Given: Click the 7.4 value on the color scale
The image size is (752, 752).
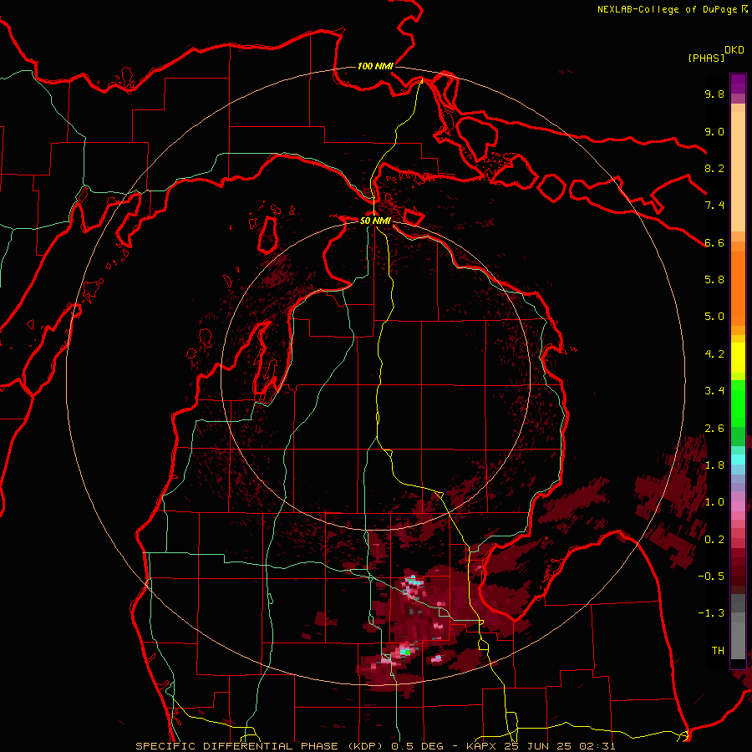Looking at the screenshot, I should (x=714, y=206).
